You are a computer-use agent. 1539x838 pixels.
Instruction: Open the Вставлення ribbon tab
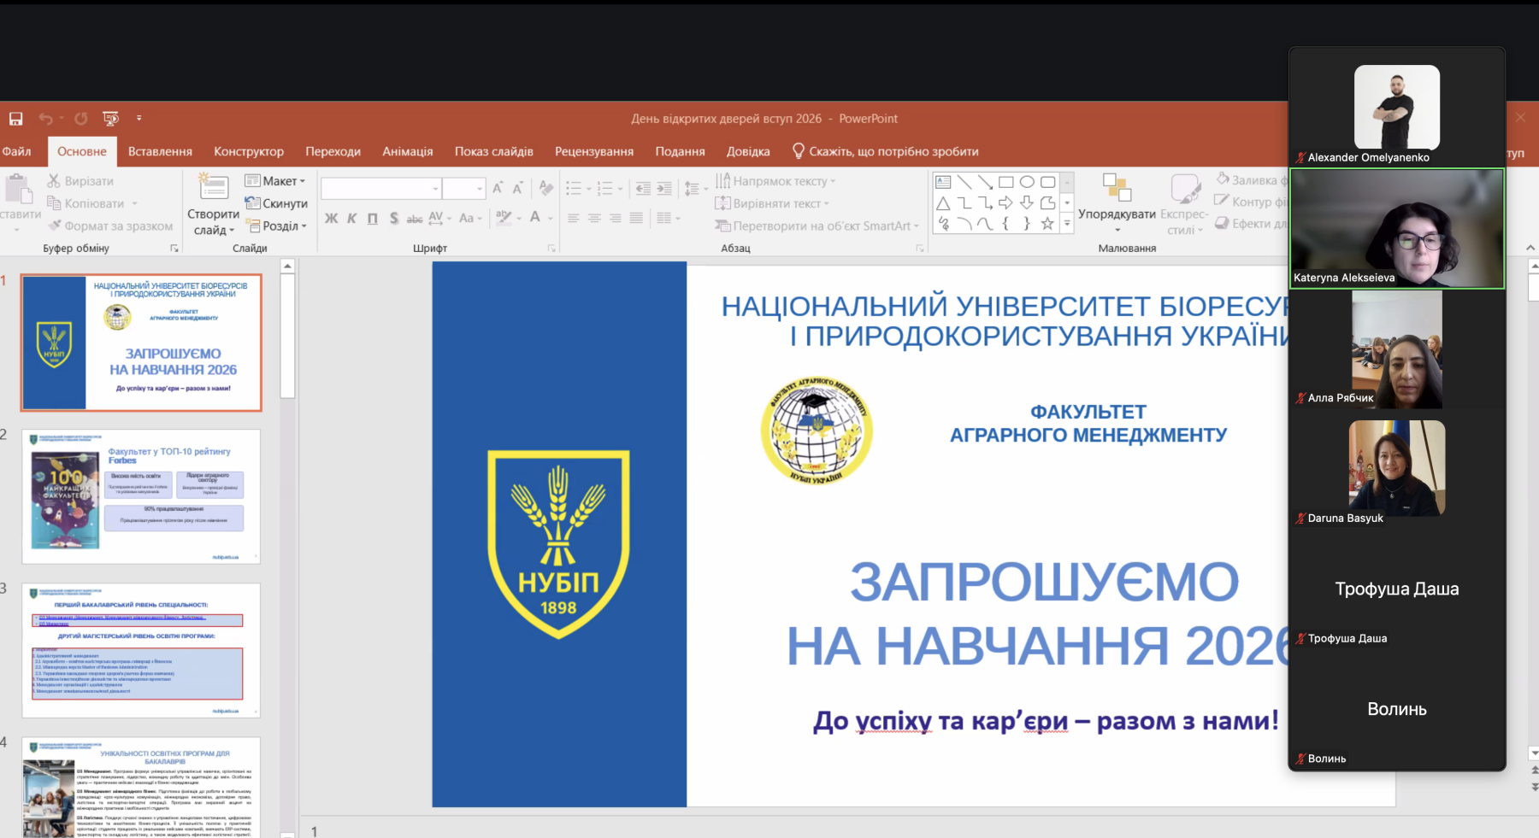pyautogui.click(x=160, y=151)
